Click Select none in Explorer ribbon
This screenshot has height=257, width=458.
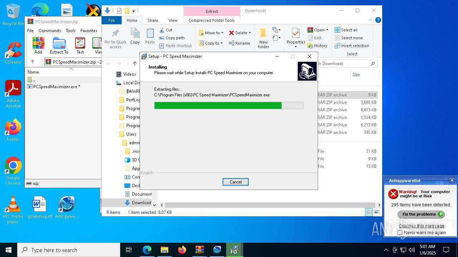(x=349, y=38)
